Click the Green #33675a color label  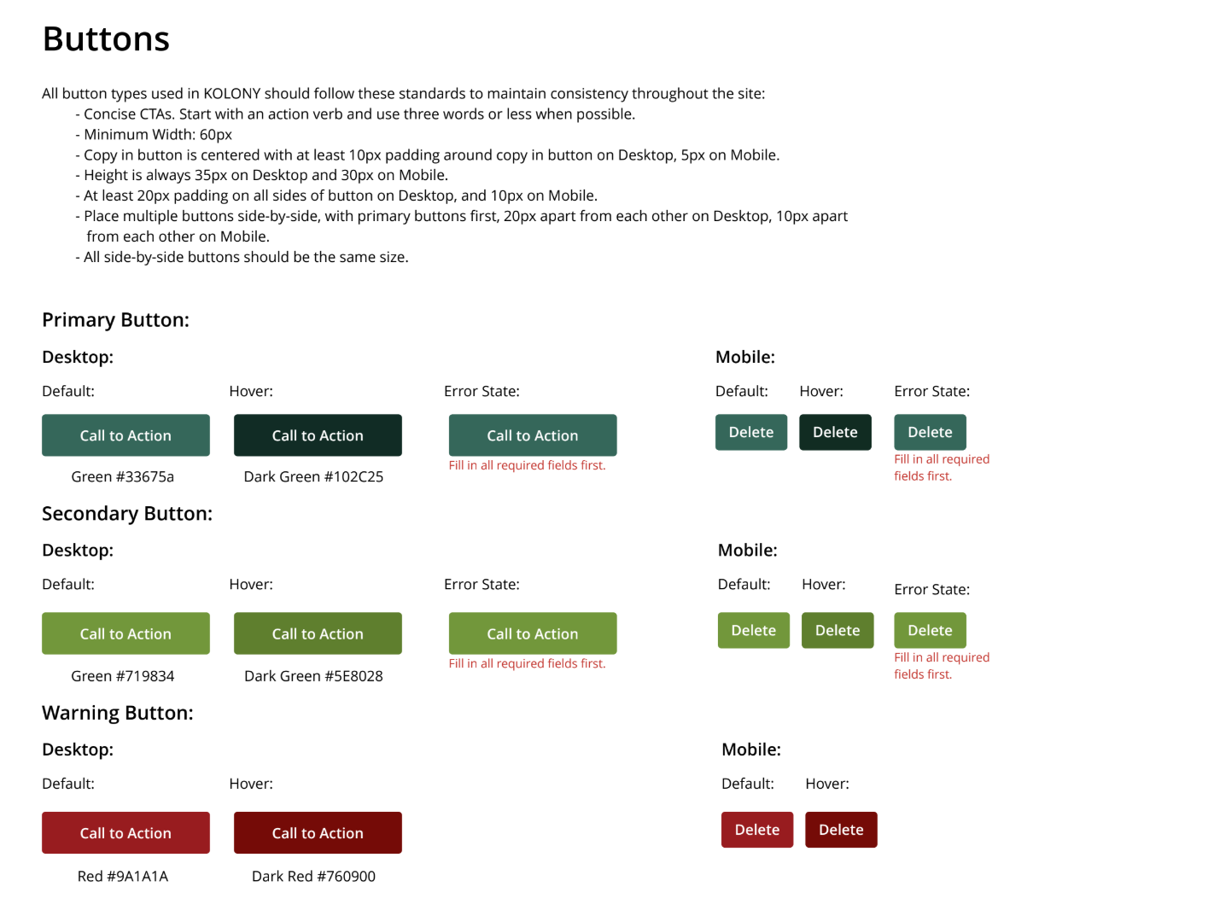(123, 476)
